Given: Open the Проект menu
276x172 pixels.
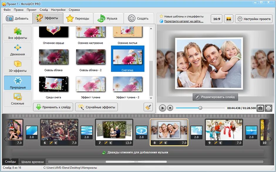Looking at the screenshot, I should (x=31, y=10).
